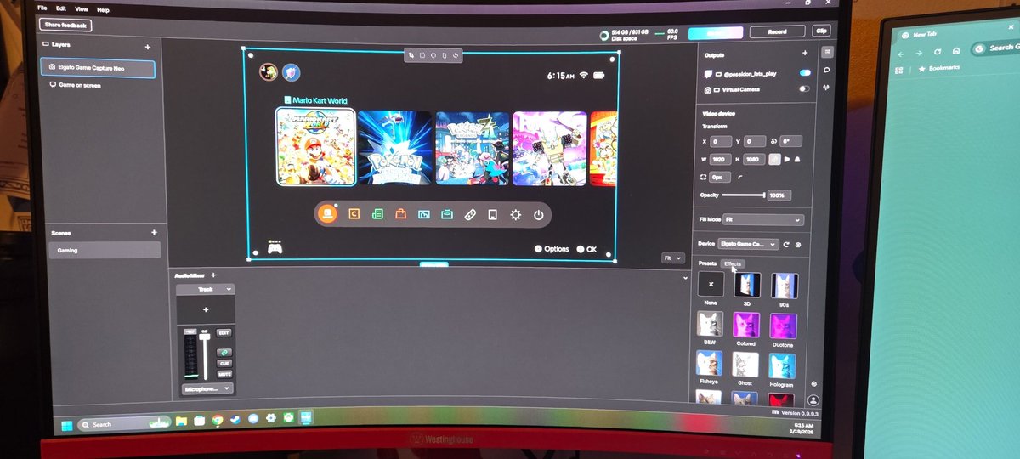This screenshot has width=1020, height=459.
Task: Open the user account profile icon
Action: [x=813, y=399]
